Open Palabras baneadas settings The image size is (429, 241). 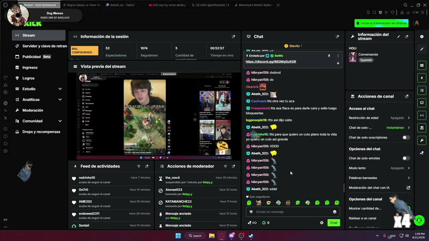tap(379, 178)
